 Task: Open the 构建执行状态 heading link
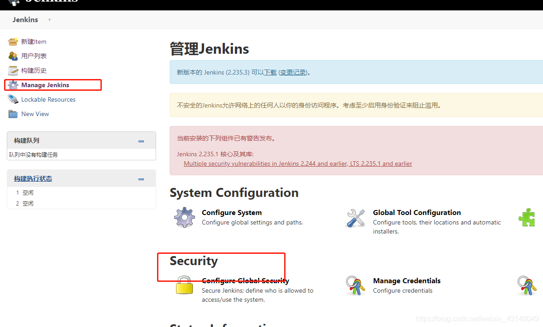point(33,178)
